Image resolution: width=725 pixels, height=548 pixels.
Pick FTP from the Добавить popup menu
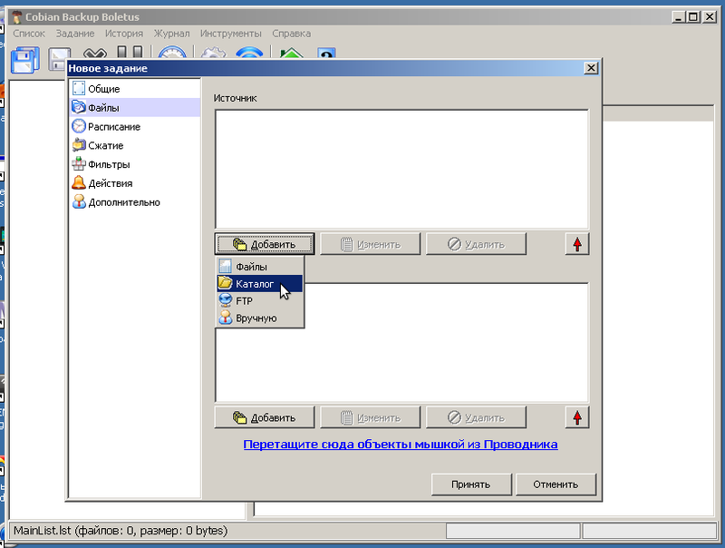(260, 301)
